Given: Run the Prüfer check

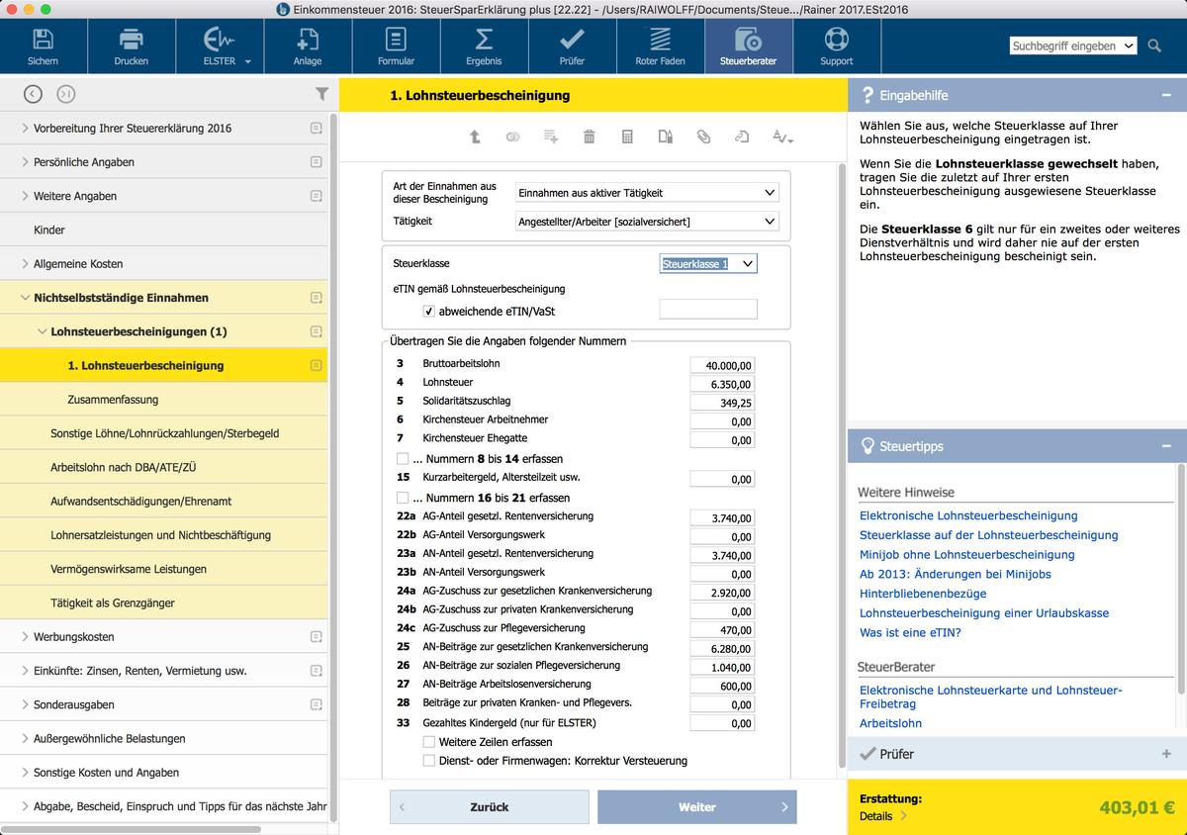Looking at the screenshot, I should [572, 46].
